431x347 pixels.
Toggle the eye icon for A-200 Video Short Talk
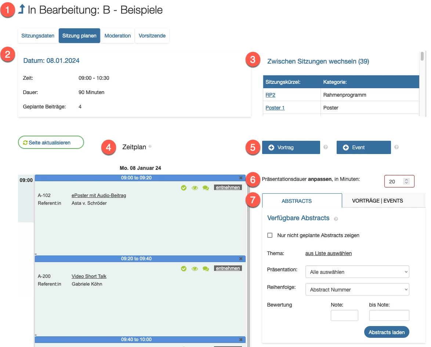click(195, 269)
